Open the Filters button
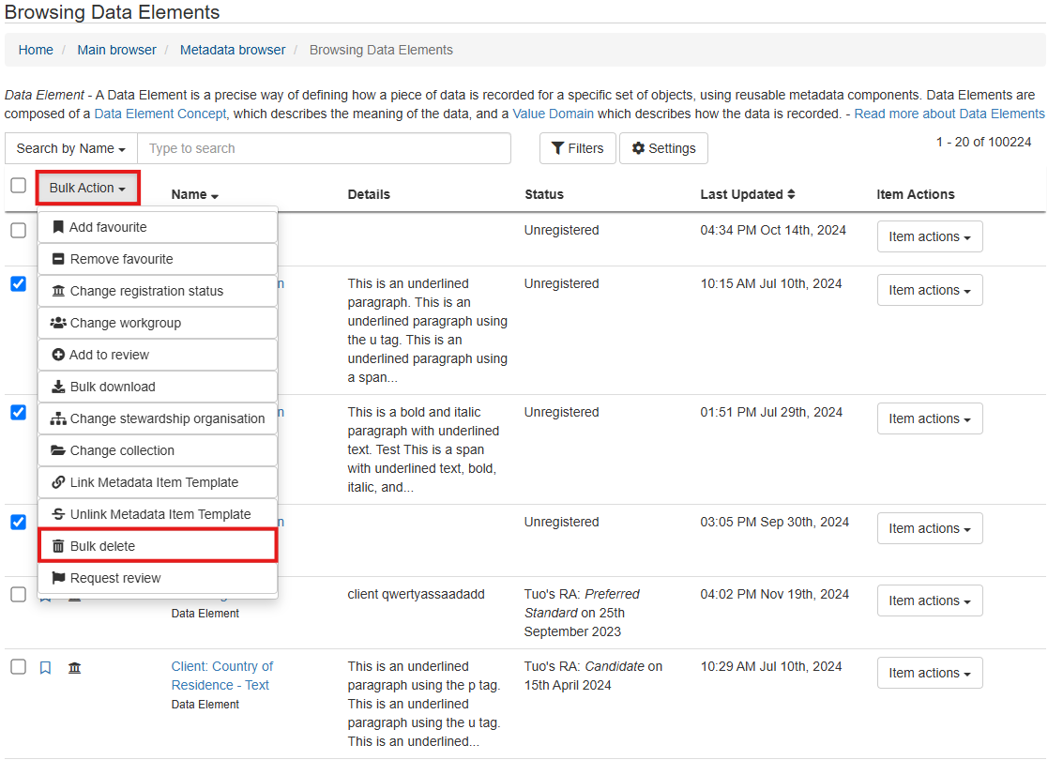Viewport: 1048px width, 760px height. [577, 148]
